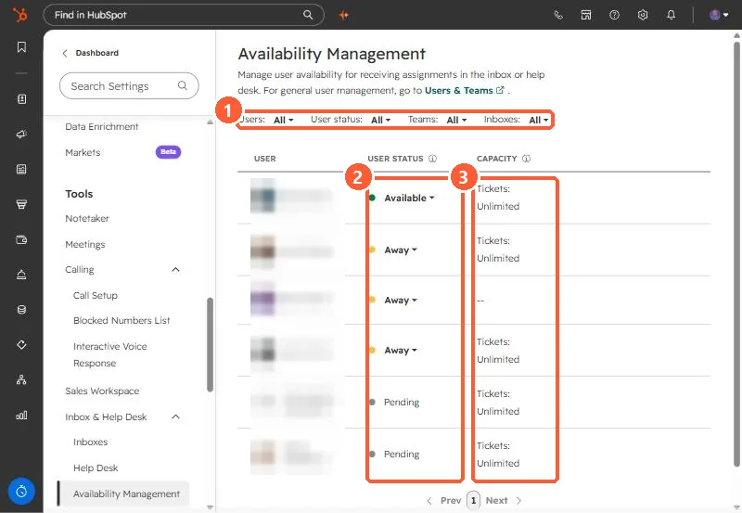Screen dimensions: 742x513
Task: Click the Beta badge next to Markets
Action: pos(168,152)
